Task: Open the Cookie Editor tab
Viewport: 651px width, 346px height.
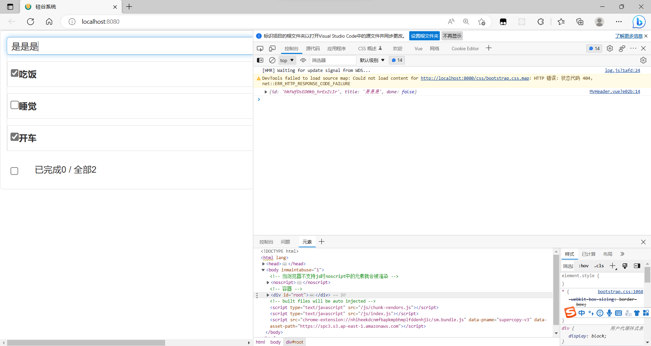Action: click(x=465, y=49)
